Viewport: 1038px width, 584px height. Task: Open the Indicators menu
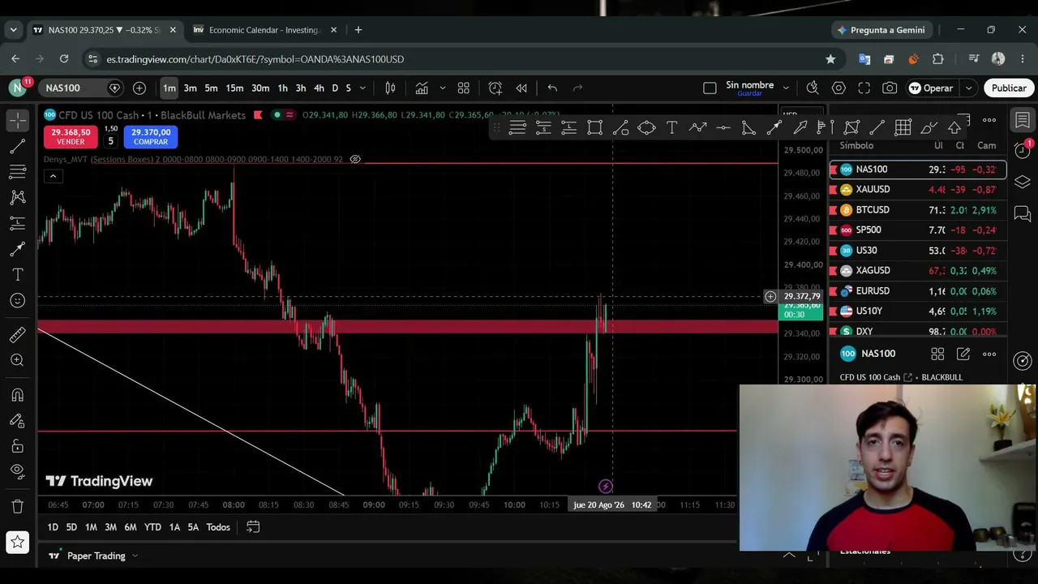pos(422,88)
